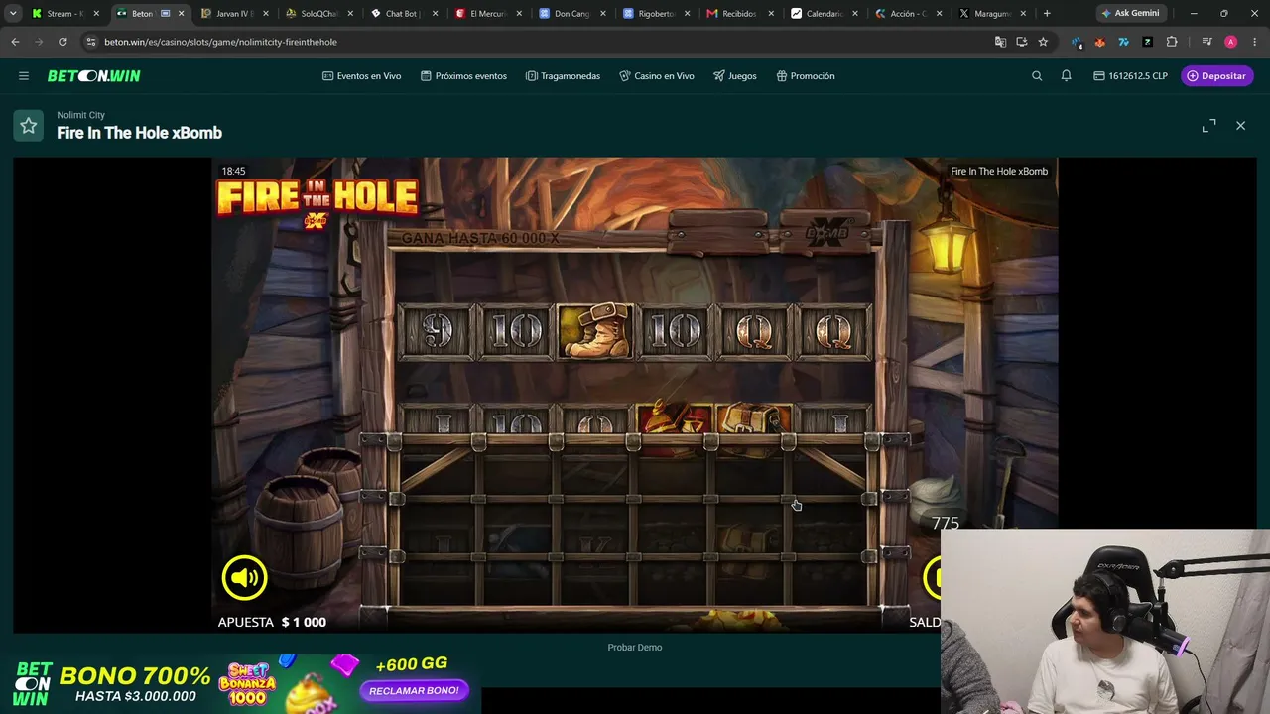Go to Próximos eventos
This screenshot has width=1270, height=714.
[463, 76]
